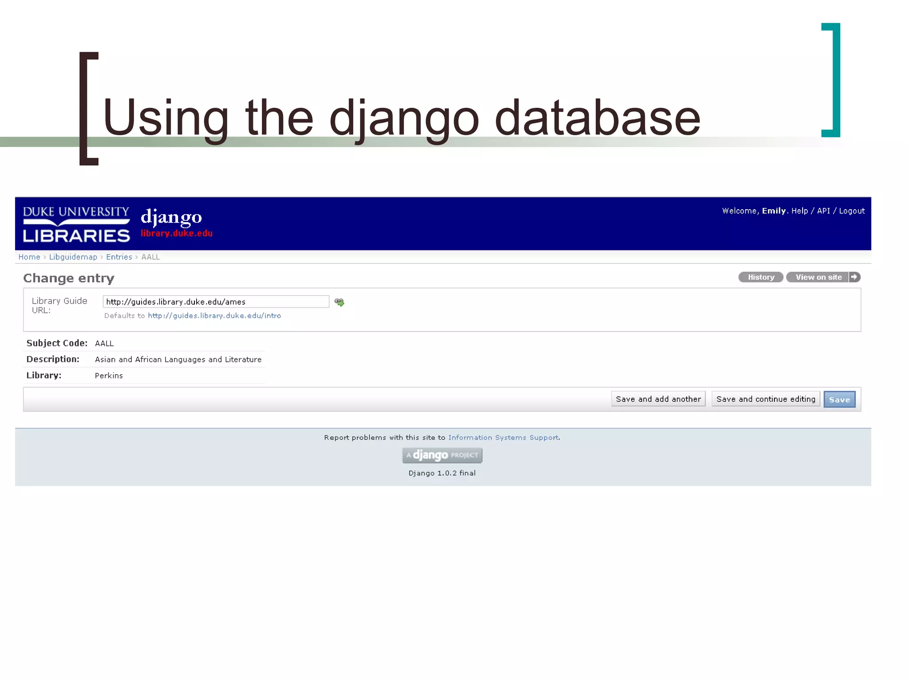909x681 pixels.
Task: Click the blue Save button
Action: (839, 399)
